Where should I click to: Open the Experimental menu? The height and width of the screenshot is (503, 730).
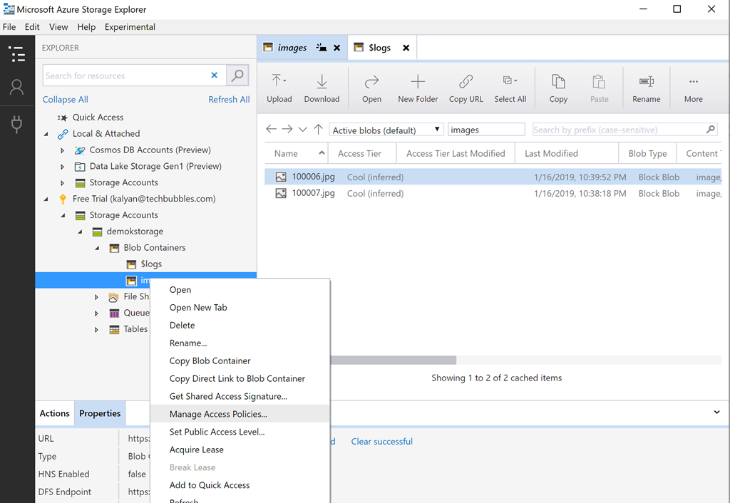130,27
